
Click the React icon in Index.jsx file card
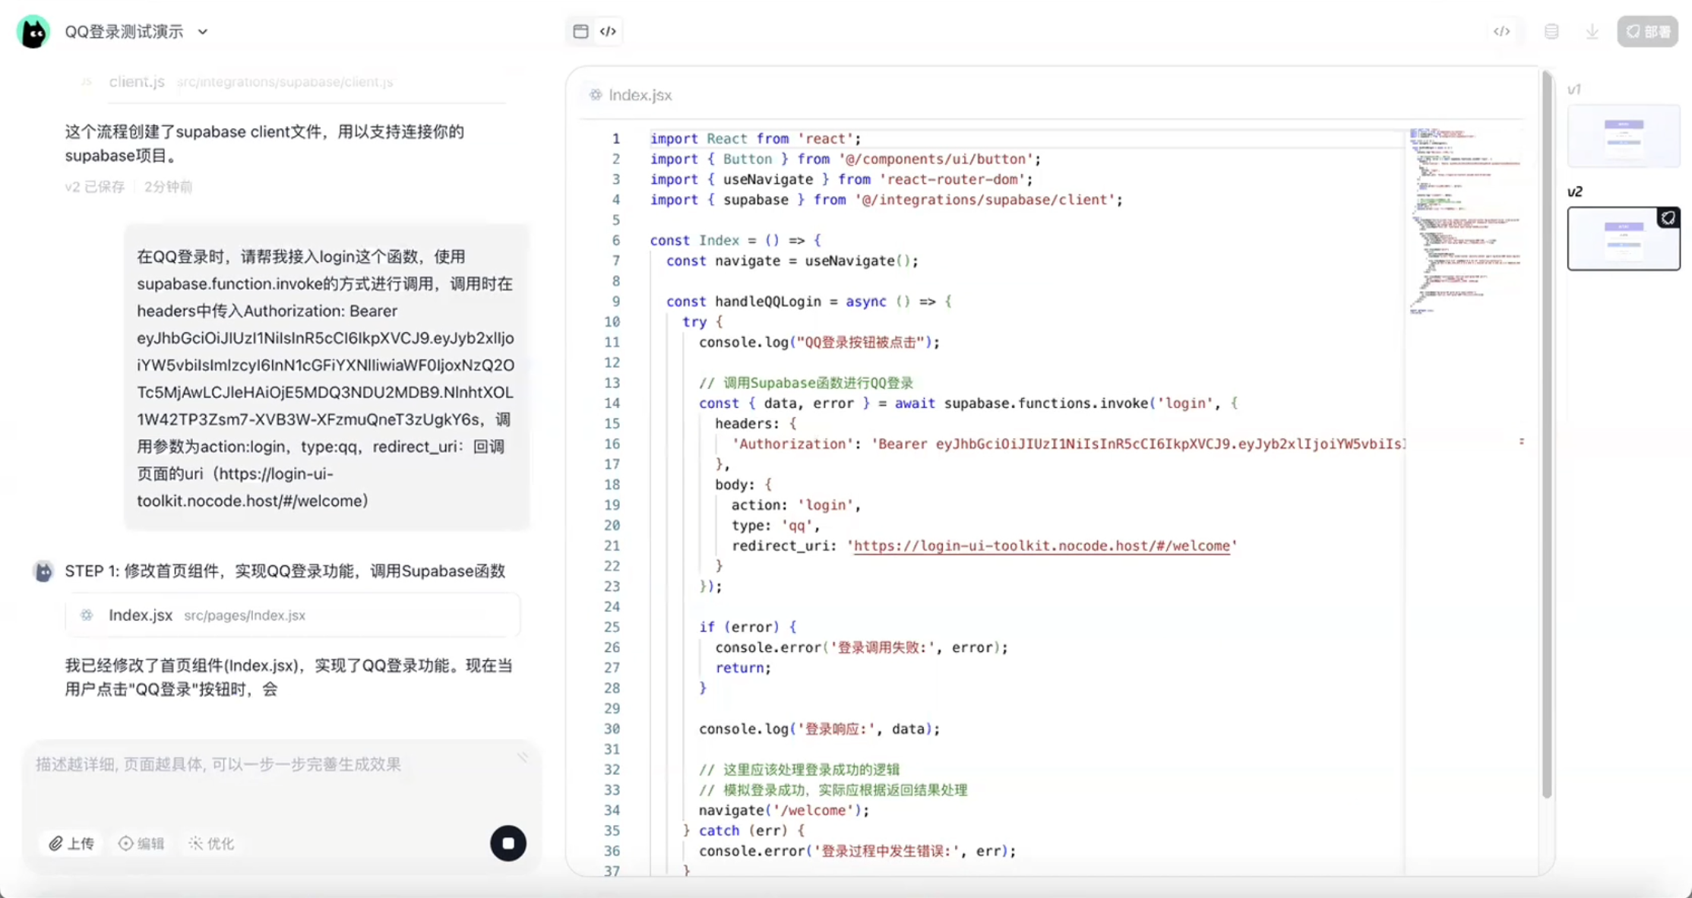click(87, 615)
